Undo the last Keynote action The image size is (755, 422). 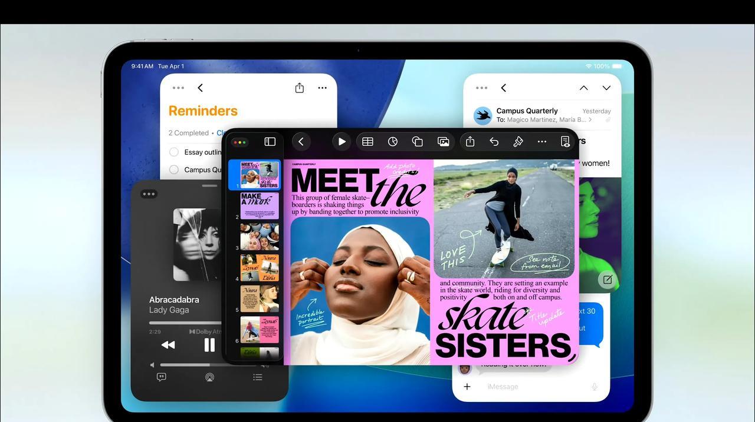494,141
